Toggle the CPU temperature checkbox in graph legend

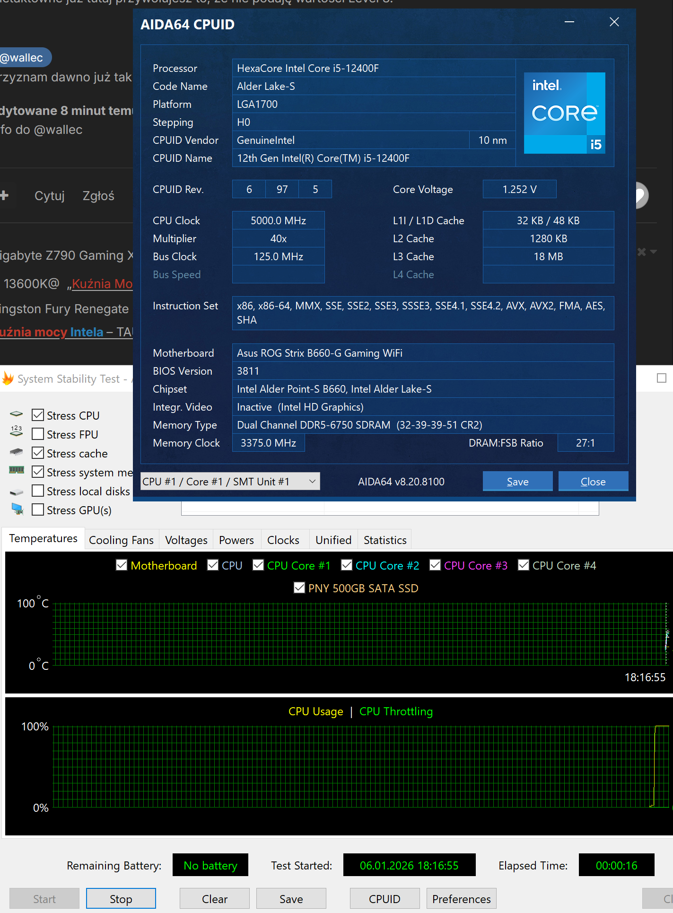coord(213,565)
